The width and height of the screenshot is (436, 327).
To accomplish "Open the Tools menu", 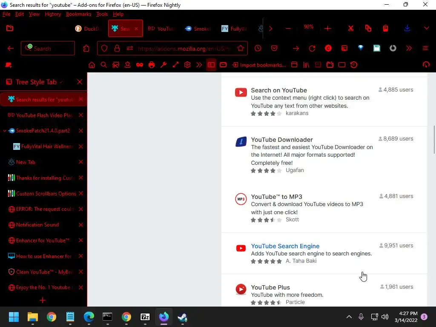I will pyautogui.click(x=102, y=14).
